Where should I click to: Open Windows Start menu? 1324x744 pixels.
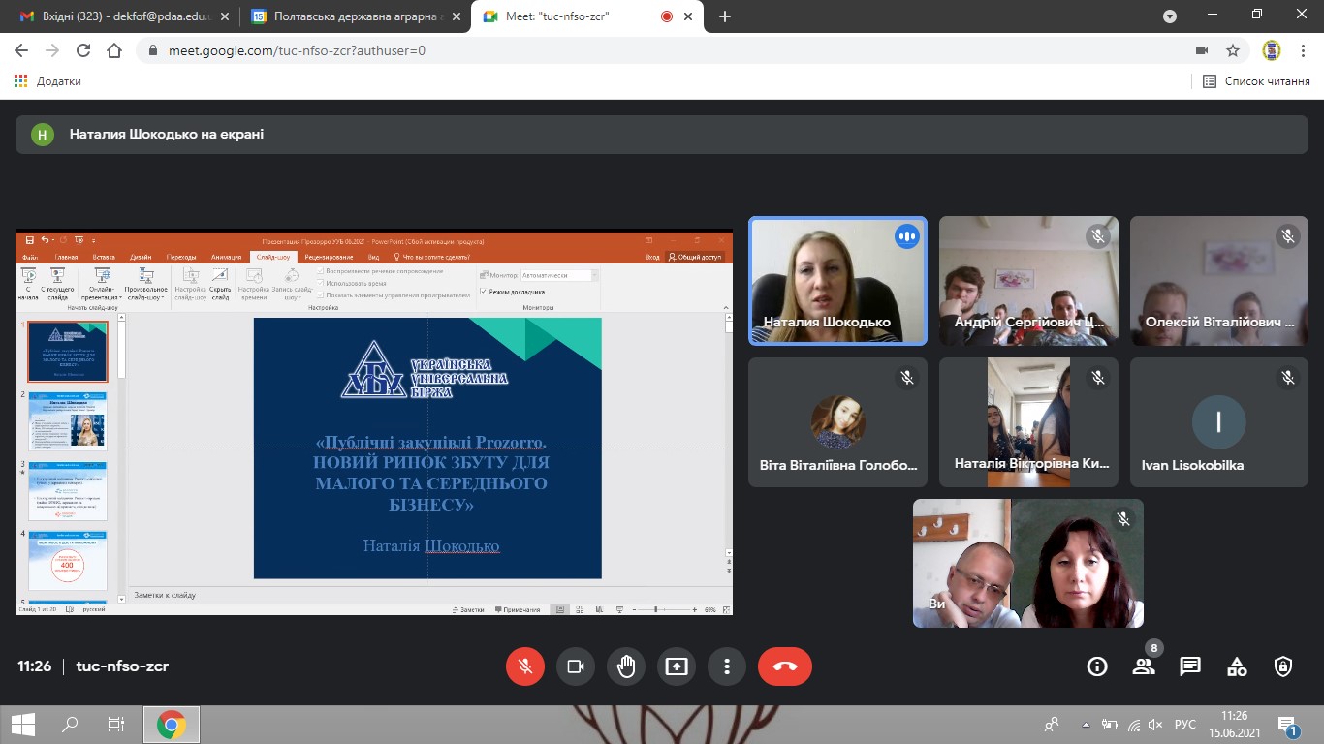(x=22, y=724)
